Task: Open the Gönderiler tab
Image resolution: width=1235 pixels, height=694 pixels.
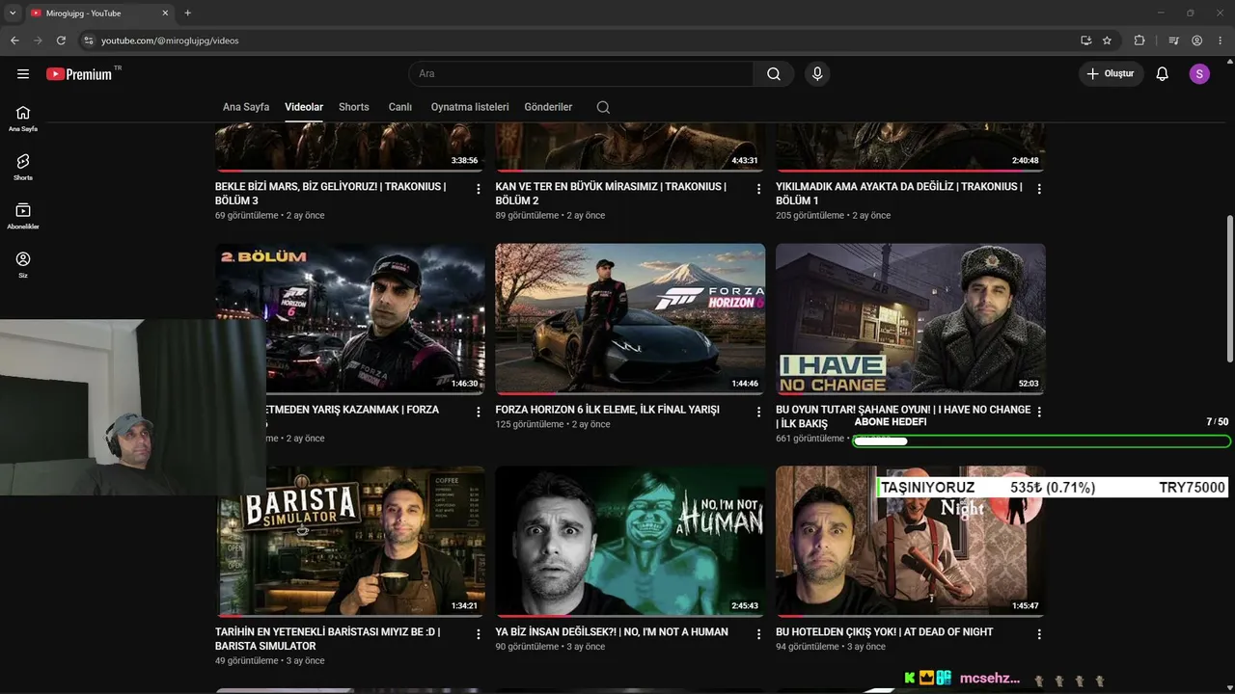Action: coord(548,107)
